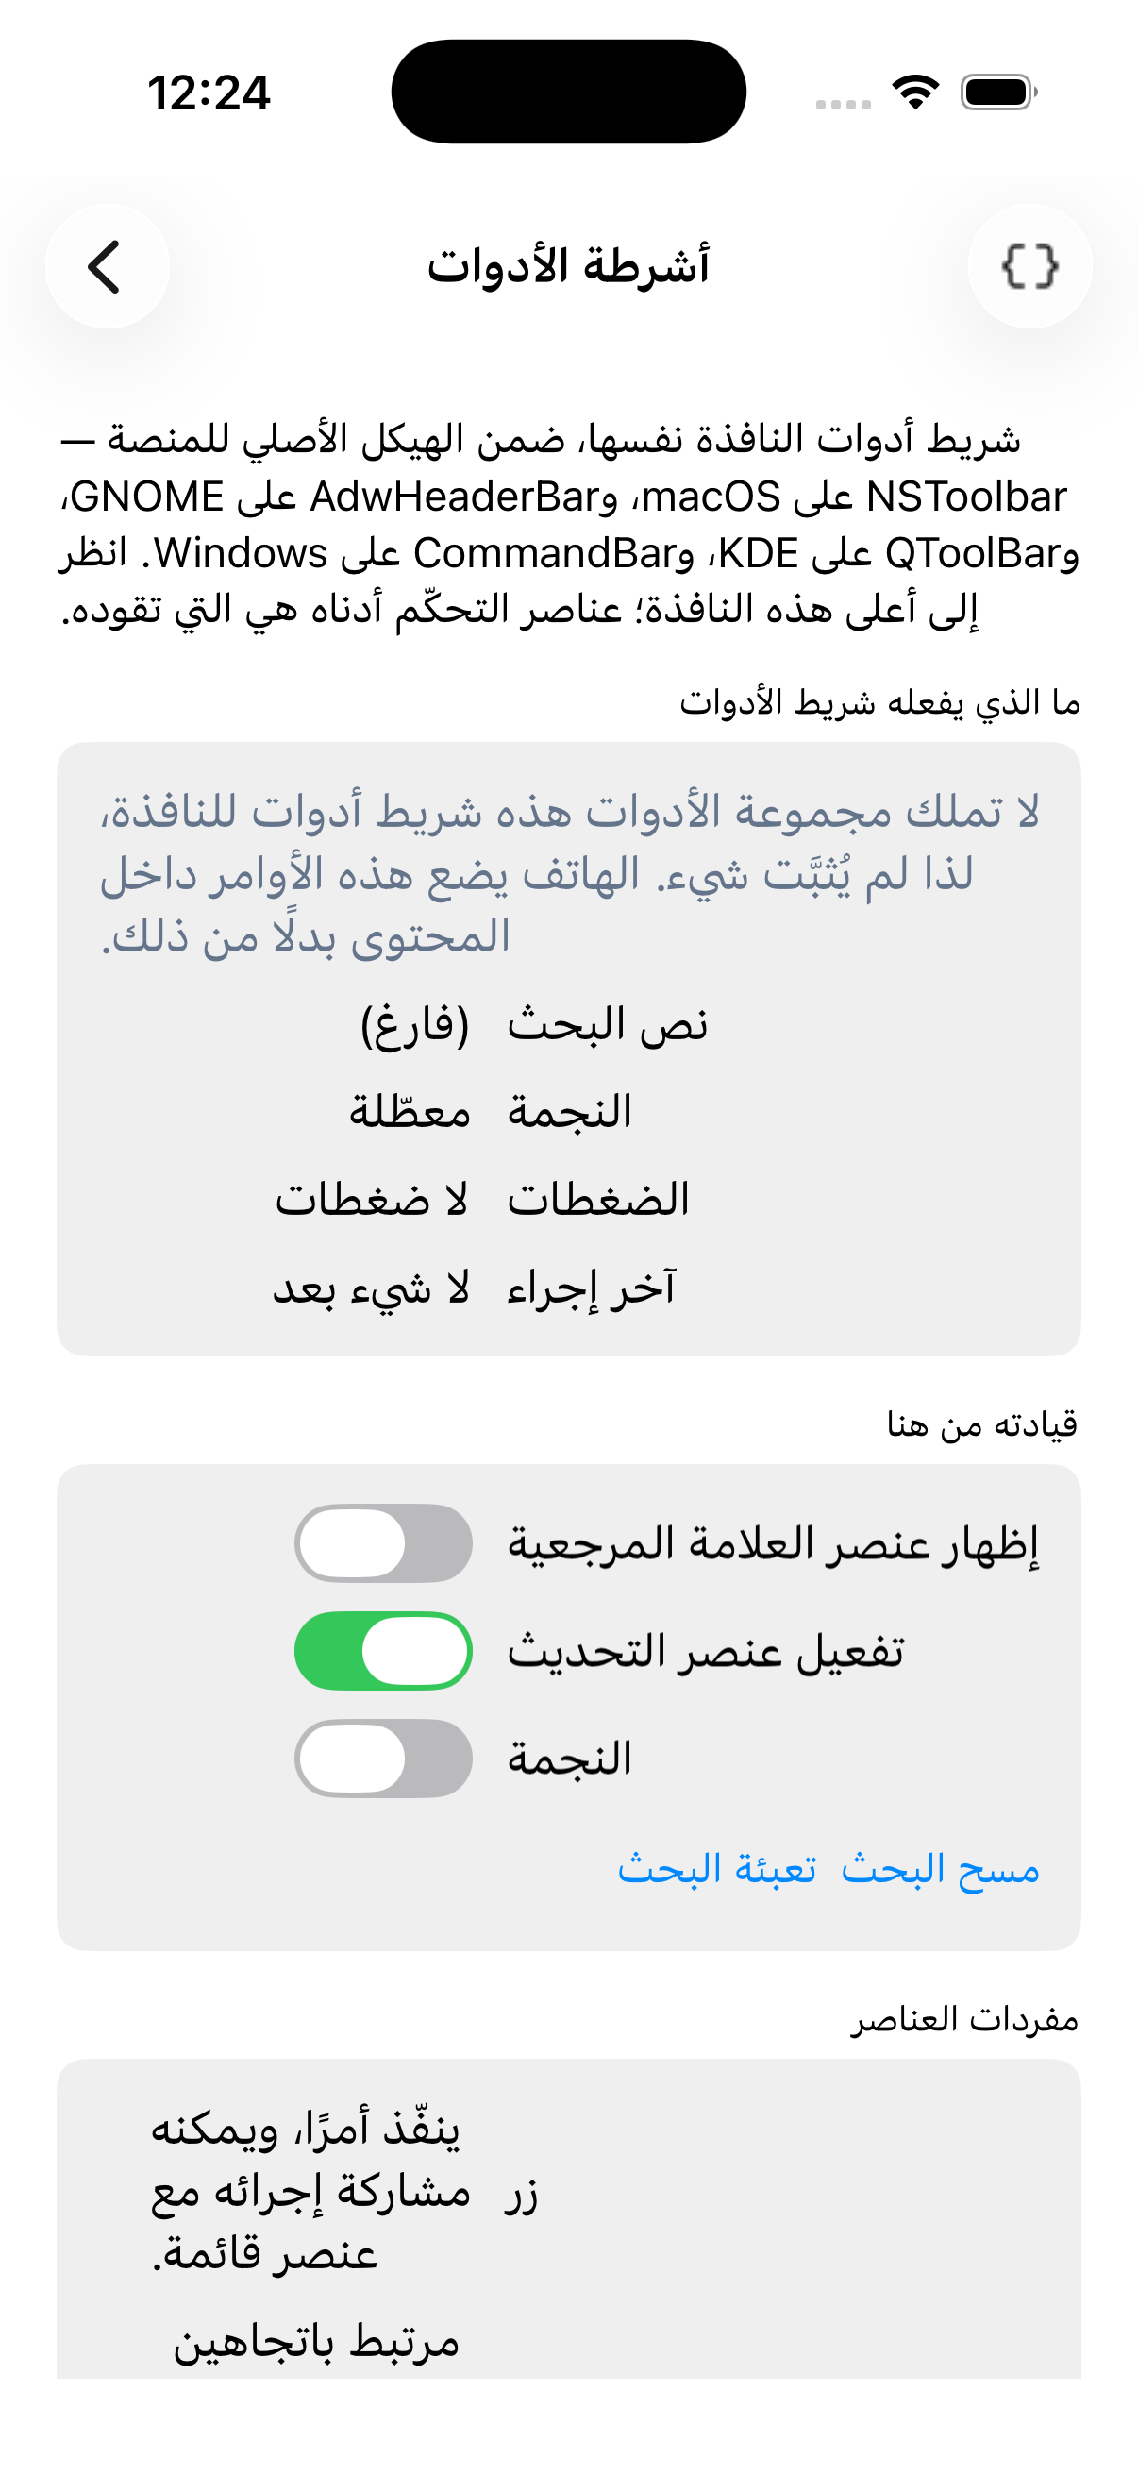This screenshot has width=1138, height=2475.
Task: Tap the قيادته من هنا section header
Action: [982, 1423]
